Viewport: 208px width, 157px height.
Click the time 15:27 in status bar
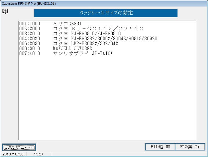[x=39, y=154]
